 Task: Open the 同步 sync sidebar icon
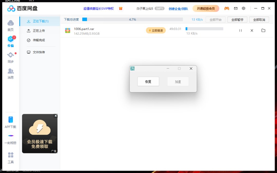click(x=11, y=55)
